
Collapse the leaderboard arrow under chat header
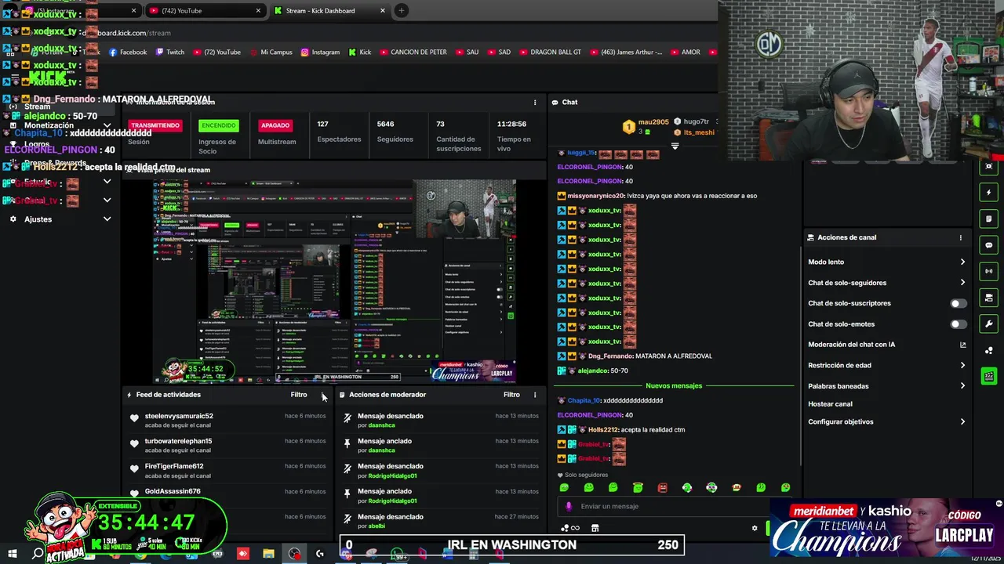coord(675,146)
